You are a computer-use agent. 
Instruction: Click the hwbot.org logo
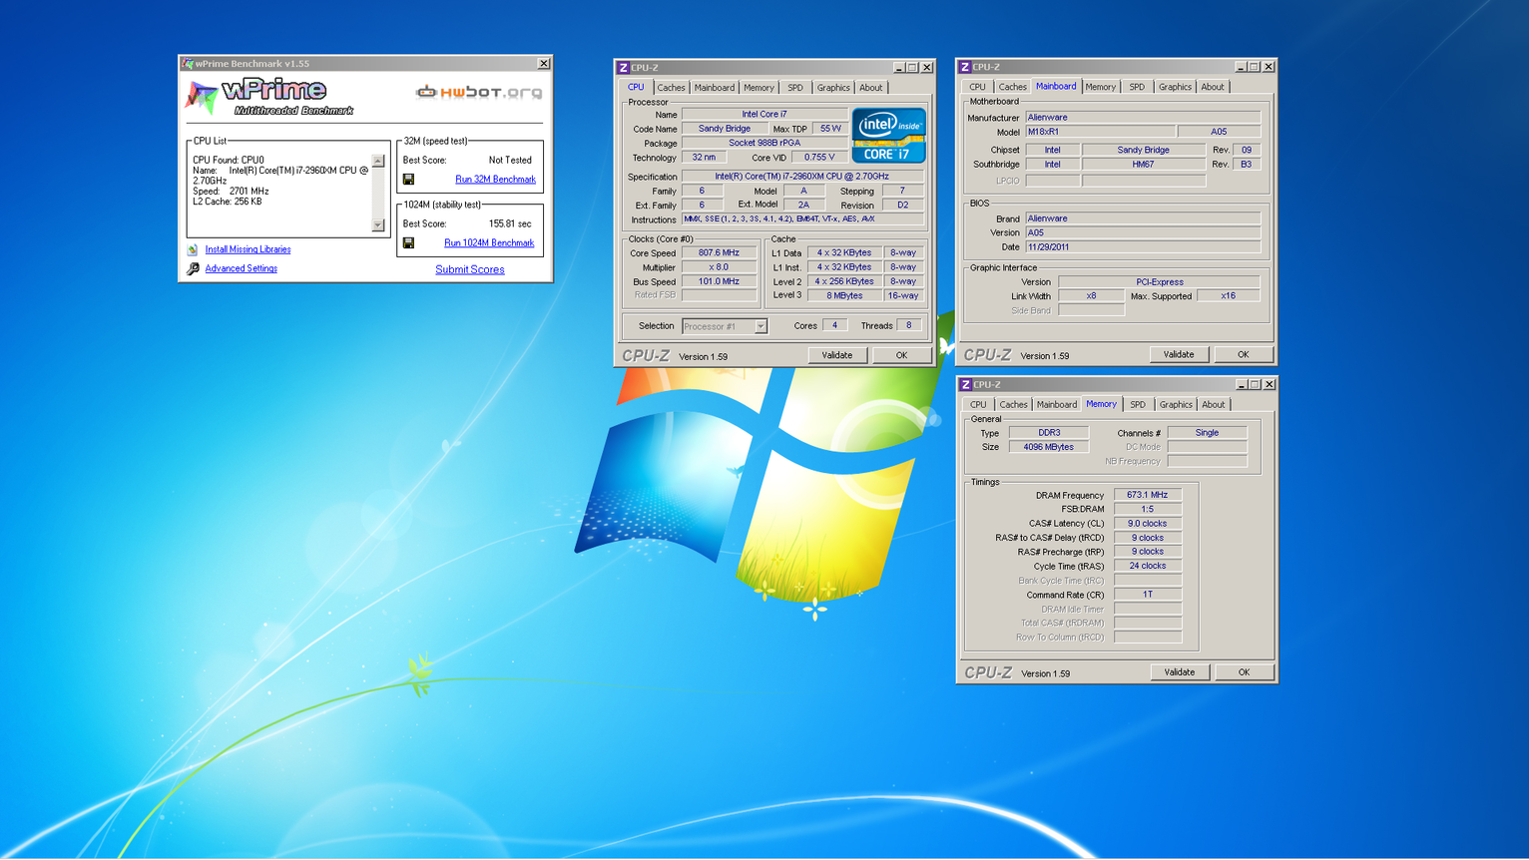[479, 92]
